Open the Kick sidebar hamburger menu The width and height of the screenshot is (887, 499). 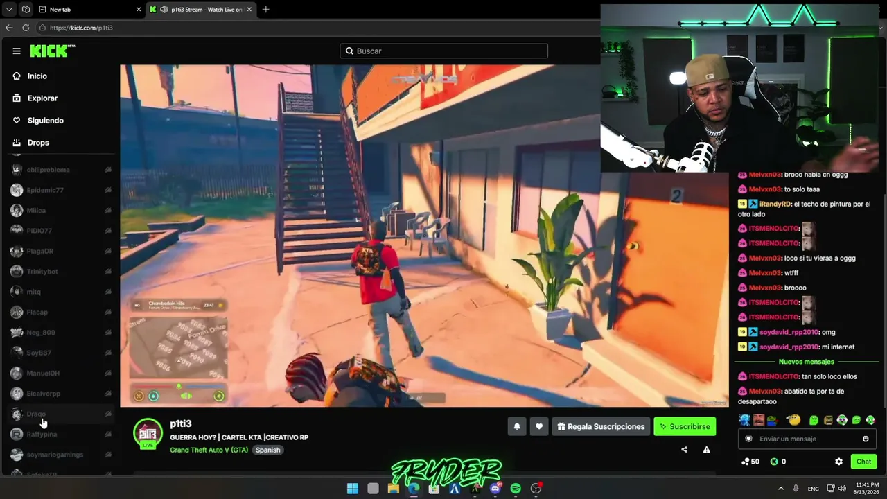click(17, 51)
